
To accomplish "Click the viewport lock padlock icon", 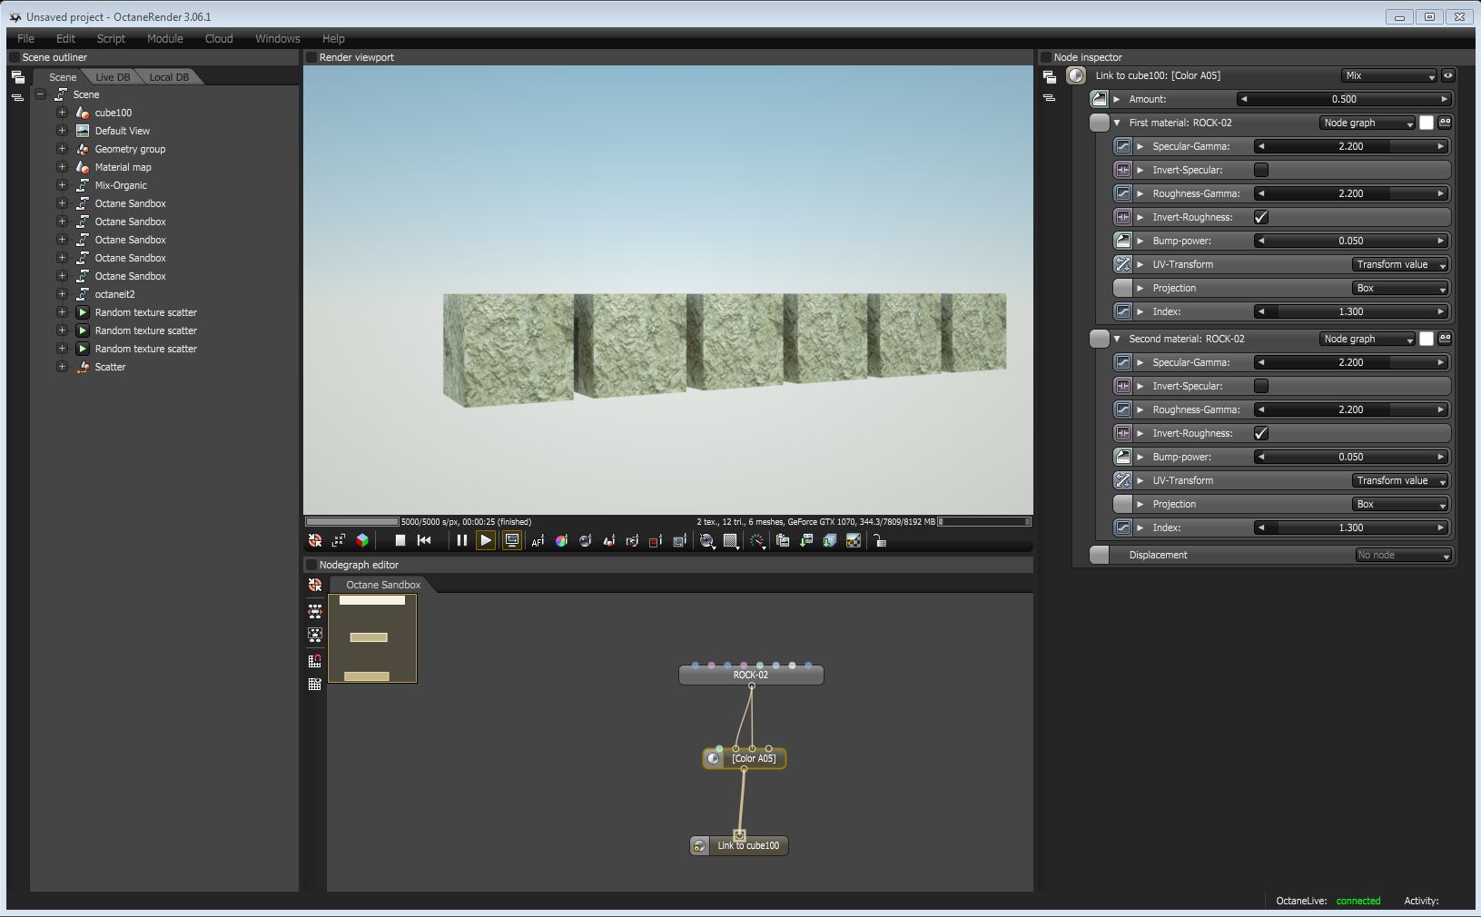I will click(879, 541).
